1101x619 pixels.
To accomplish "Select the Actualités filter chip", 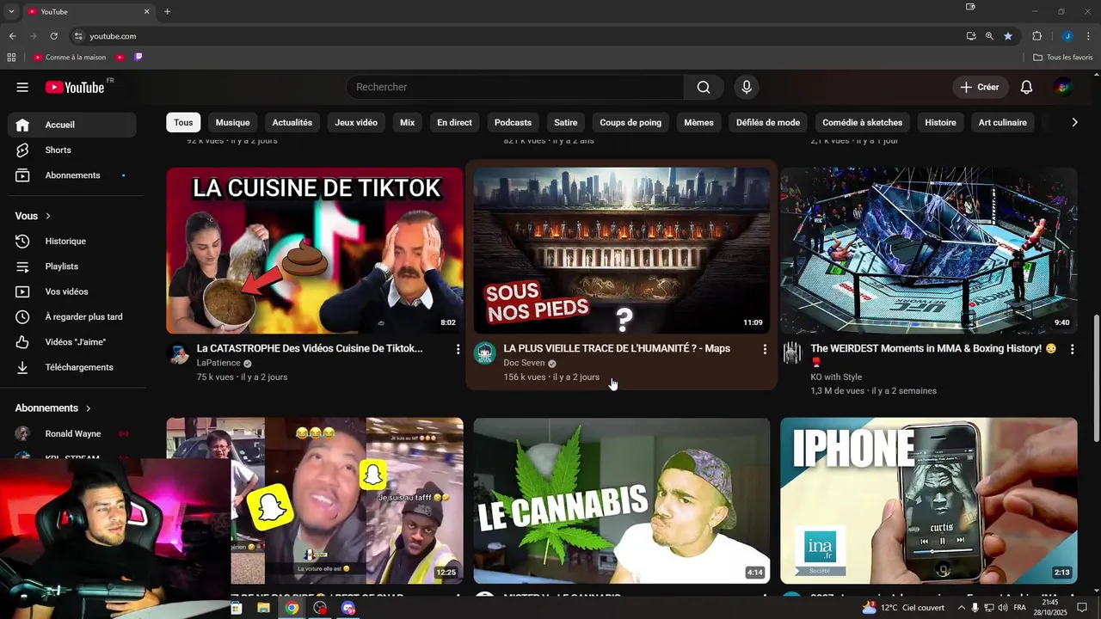I will click(x=292, y=122).
